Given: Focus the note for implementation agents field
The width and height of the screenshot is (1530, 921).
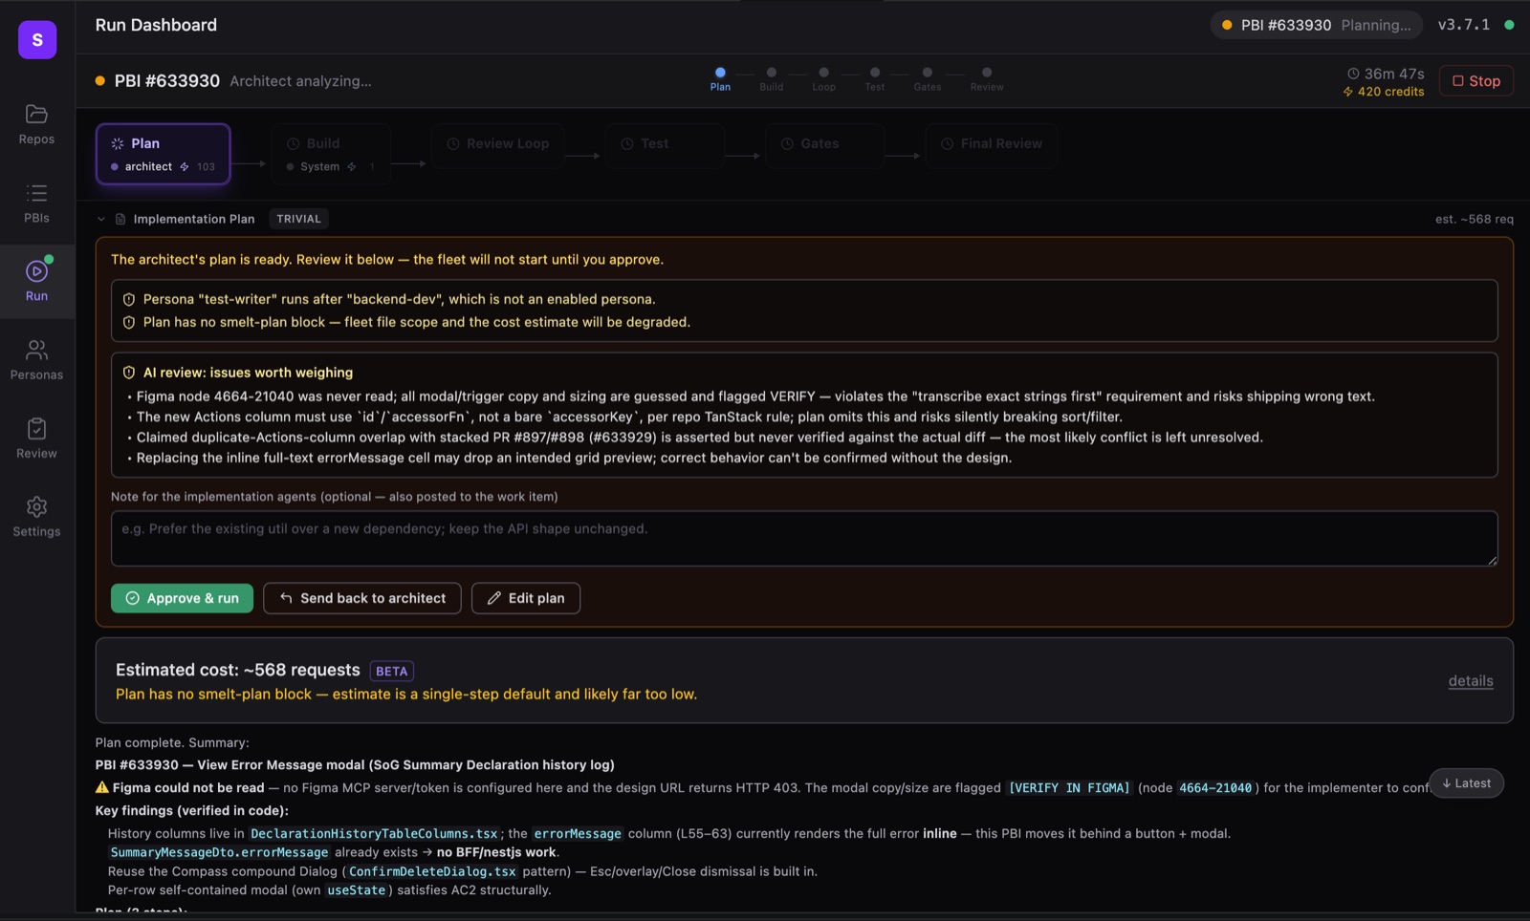Looking at the screenshot, I should point(804,538).
